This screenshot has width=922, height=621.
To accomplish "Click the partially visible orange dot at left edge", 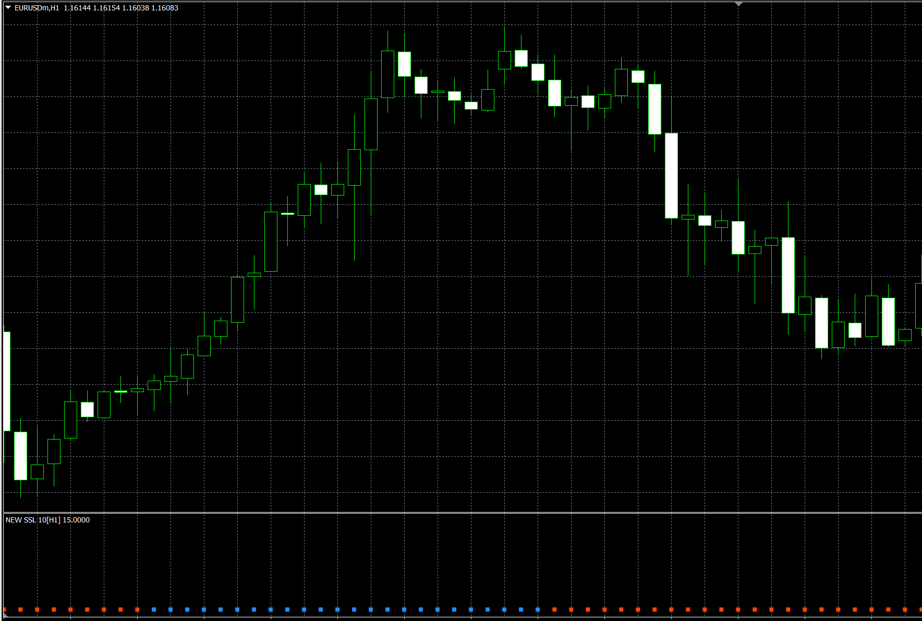I will (x=5, y=610).
